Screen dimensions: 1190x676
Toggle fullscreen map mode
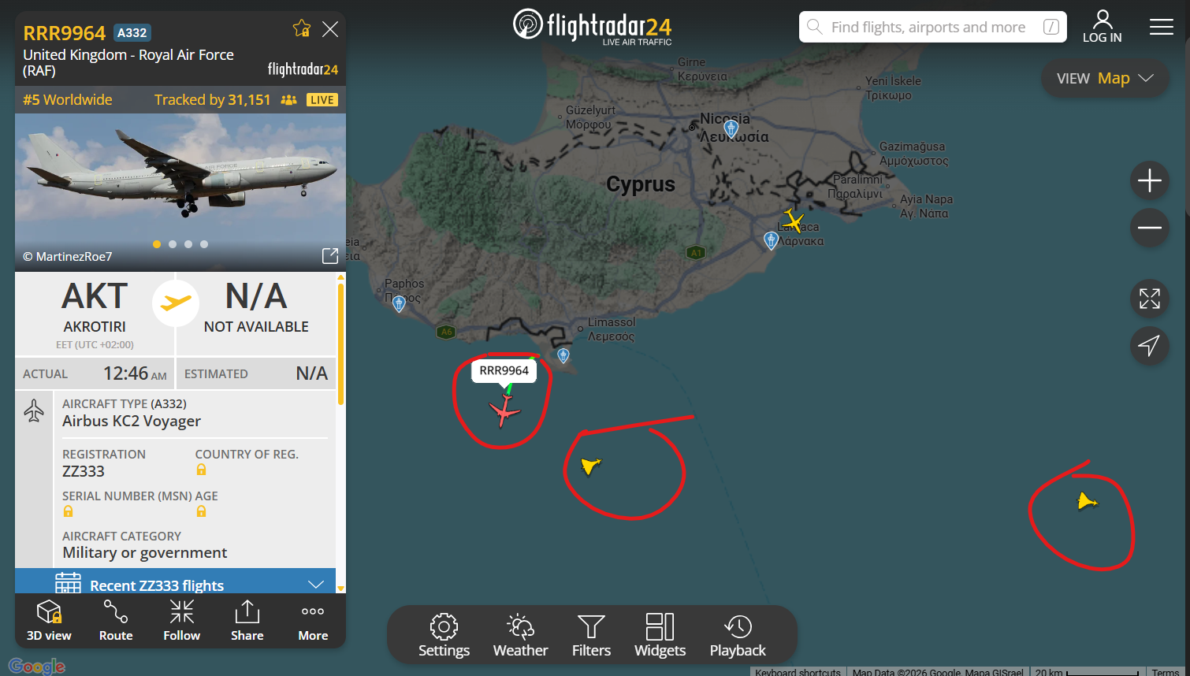[1149, 299]
